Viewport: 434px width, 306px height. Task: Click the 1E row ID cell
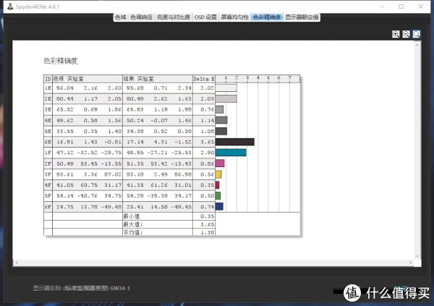(48, 88)
